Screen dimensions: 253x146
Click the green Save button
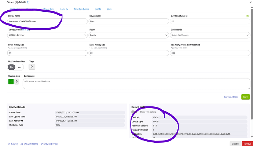[x=245, y=97]
